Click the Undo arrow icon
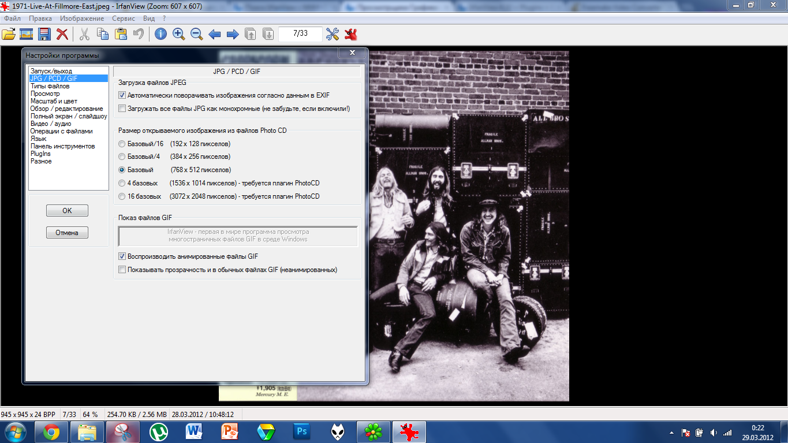This screenshot has height=443, width=788. 138,34
